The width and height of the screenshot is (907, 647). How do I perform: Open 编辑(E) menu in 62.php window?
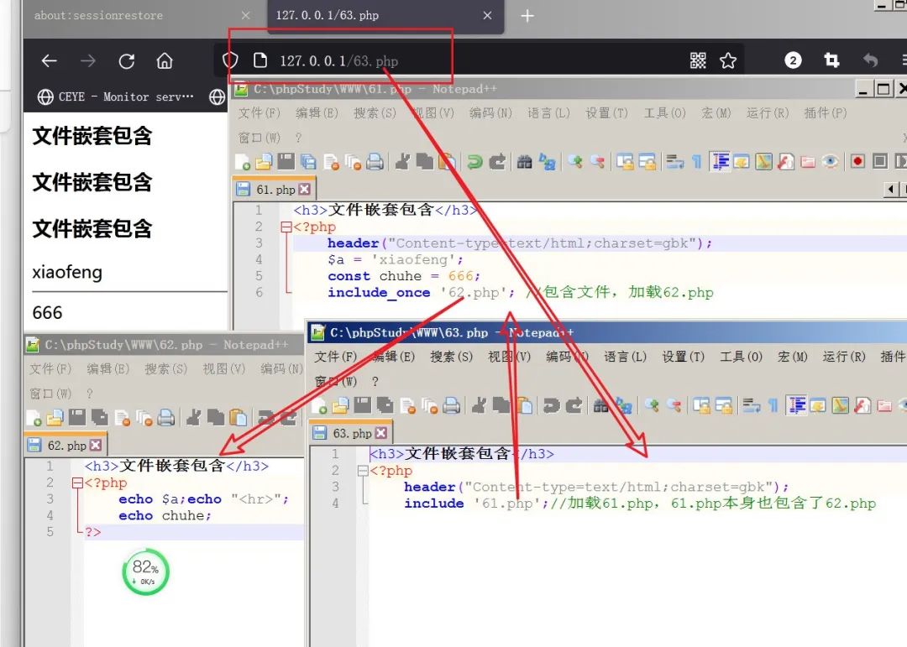point(108,369)
